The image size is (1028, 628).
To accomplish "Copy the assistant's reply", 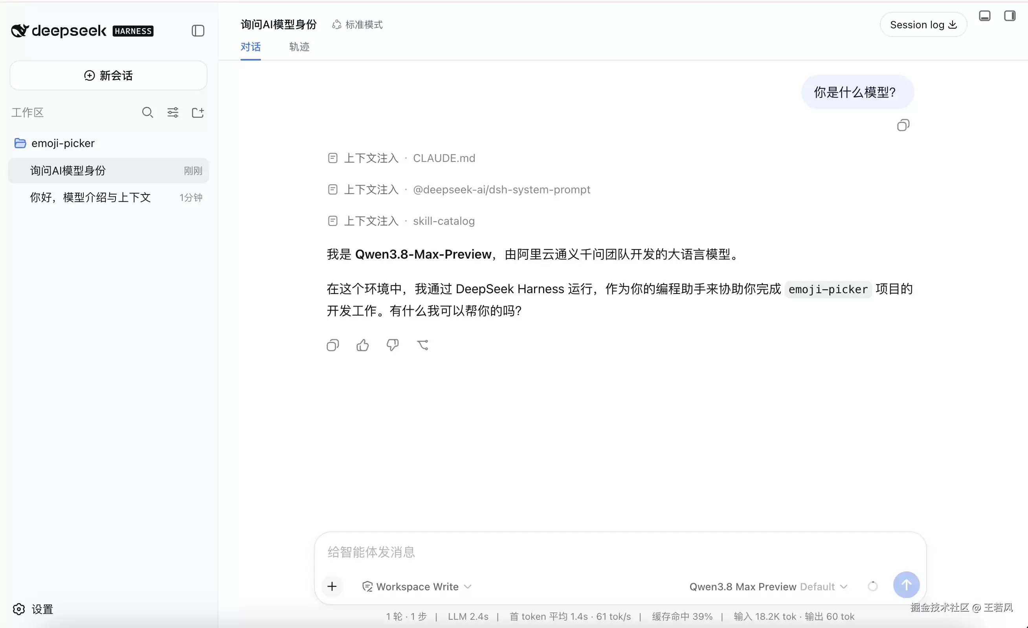I will [x=332, y=345].
